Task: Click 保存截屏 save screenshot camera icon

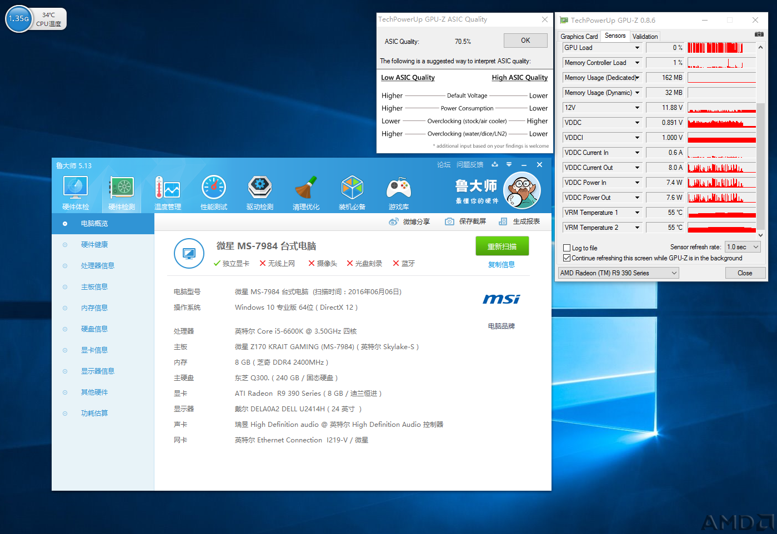Action: (x=449, y=221)
